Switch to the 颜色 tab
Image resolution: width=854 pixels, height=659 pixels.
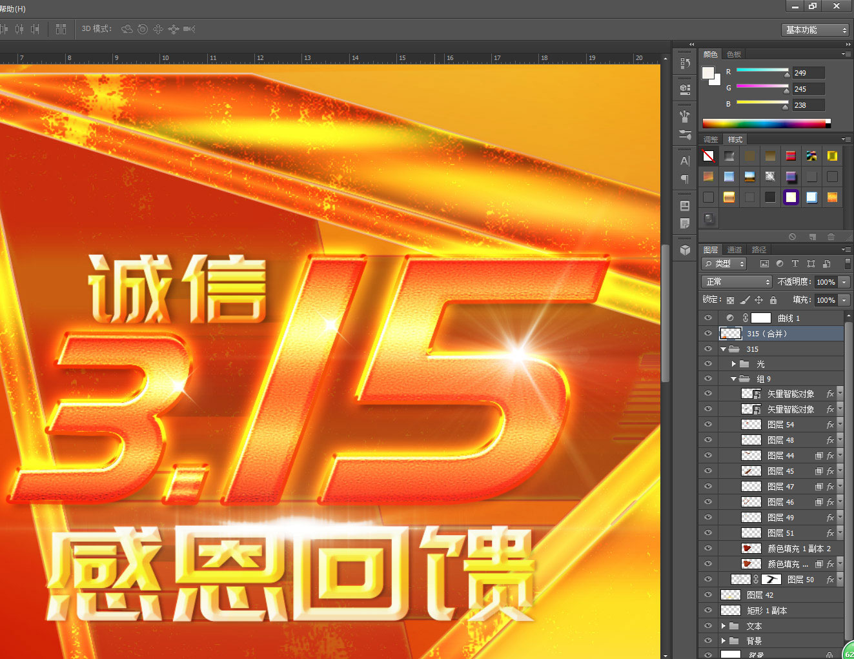(710, 54)
